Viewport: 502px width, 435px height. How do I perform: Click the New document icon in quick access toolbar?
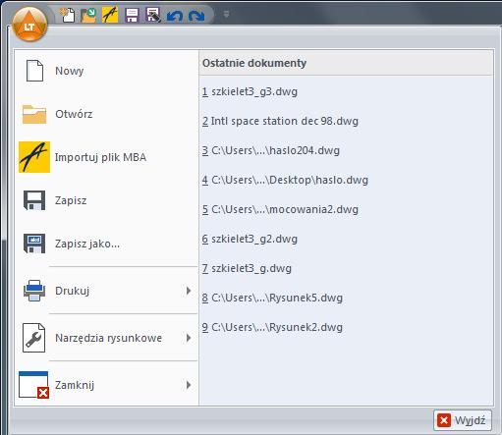pyautogui.click(x=67, y=15)
